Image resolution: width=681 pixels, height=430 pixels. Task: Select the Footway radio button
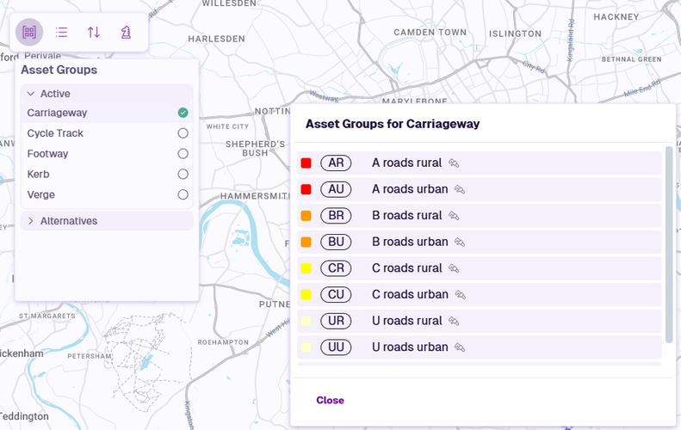pos(183,154)
